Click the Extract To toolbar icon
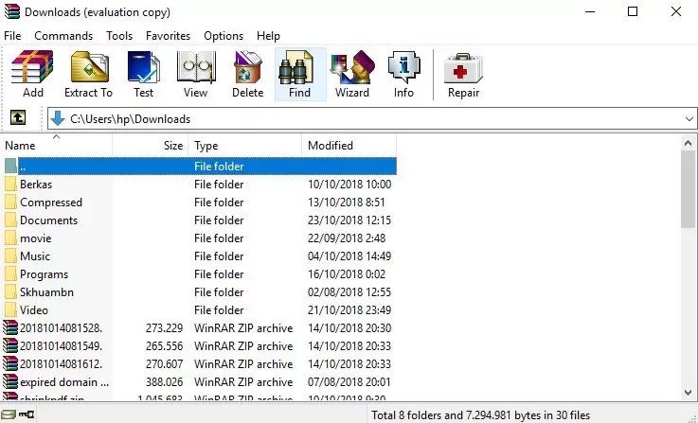The image size is (698, 423). [89, 67]
